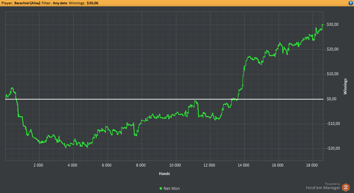Click the 16 000 hands axis label

coord(278,165)
